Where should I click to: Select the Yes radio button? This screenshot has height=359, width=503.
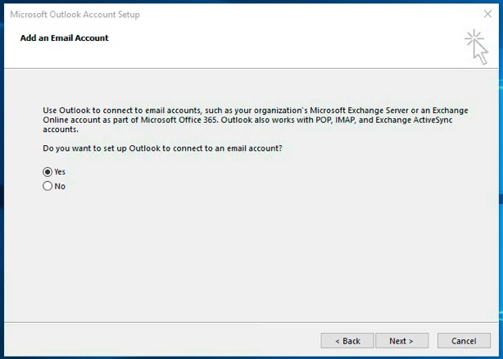tap(48, 172)
